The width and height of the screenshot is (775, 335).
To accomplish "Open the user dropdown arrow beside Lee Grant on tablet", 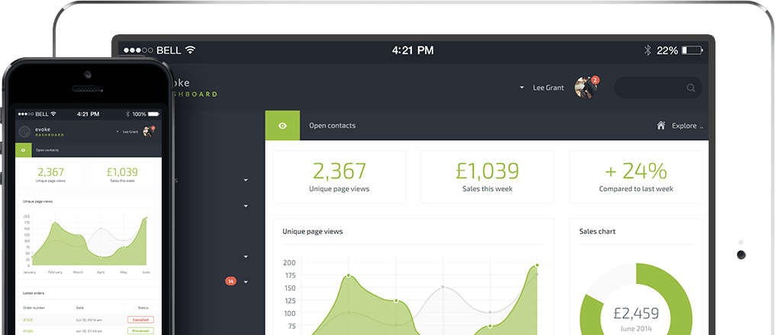I will (x=522, y=88).
